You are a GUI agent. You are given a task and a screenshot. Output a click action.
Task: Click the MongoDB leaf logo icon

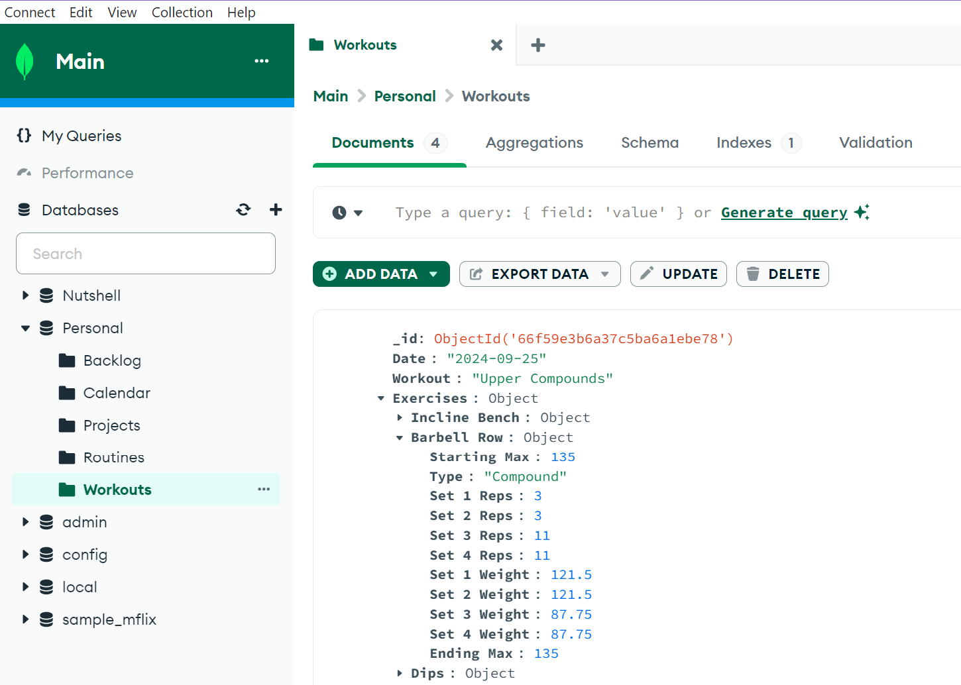pos(25,61)
